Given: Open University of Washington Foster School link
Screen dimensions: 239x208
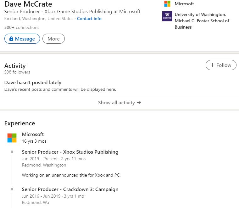Looking at the screenshot, I should coord(202,21).
